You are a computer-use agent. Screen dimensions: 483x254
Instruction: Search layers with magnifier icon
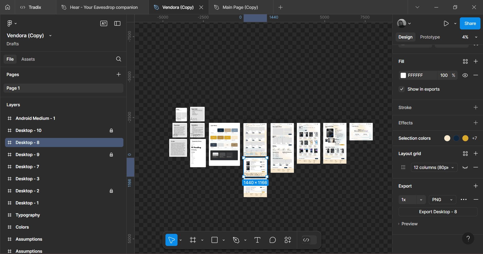click(119, 59)
